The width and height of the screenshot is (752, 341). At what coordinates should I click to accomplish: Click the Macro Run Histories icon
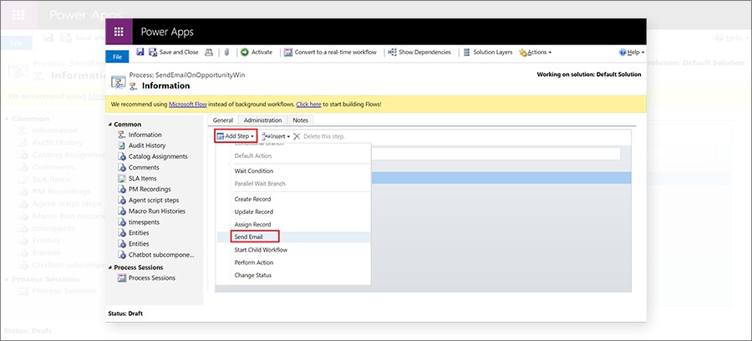pyautogui.click(x=121, y=211)
